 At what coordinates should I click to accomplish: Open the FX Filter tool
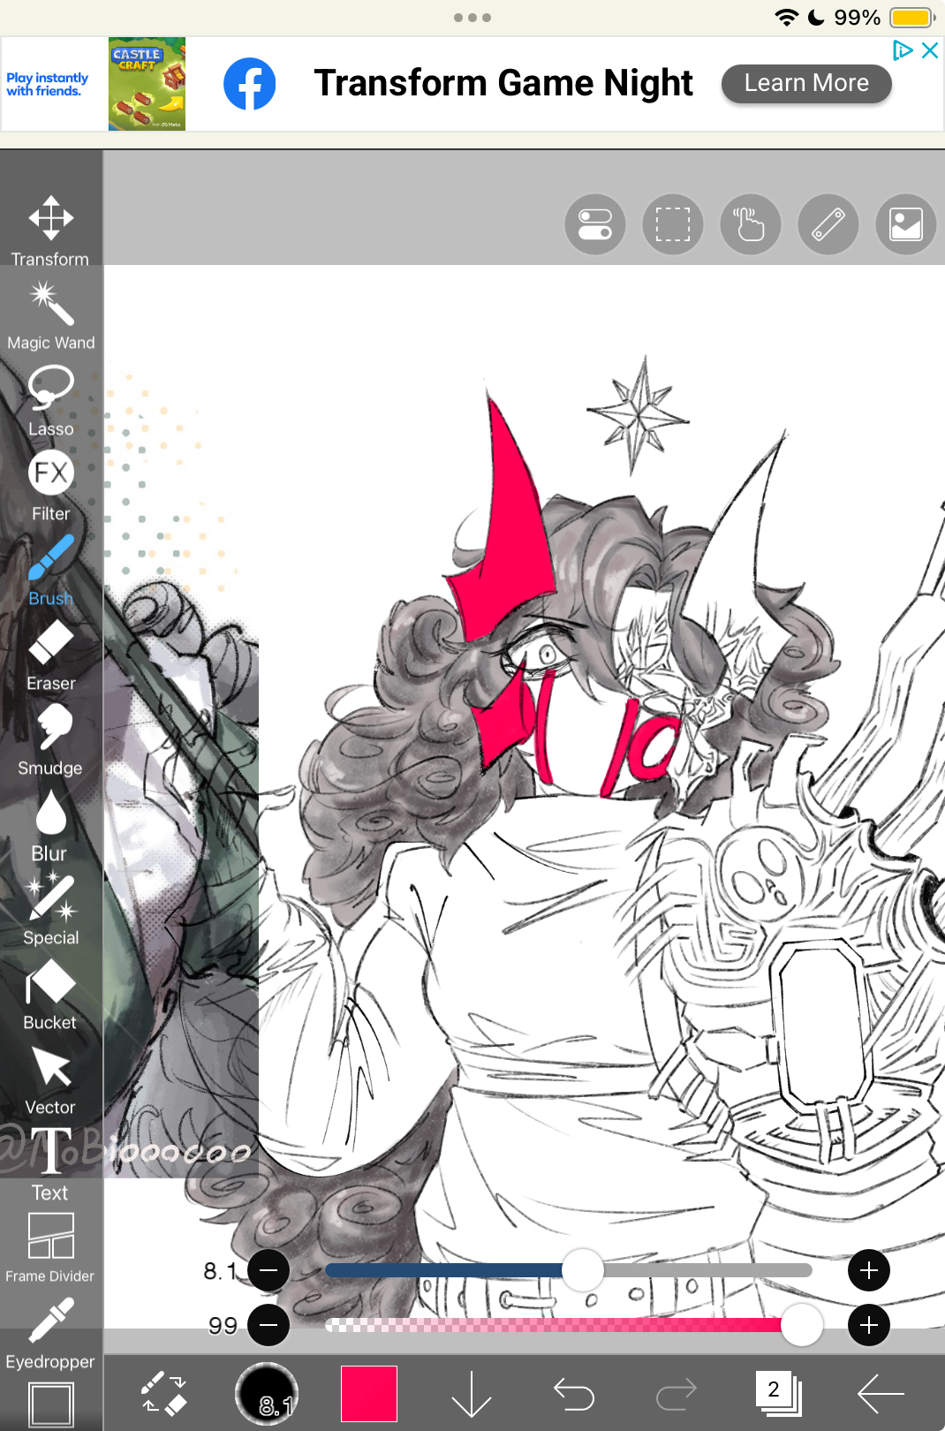click(50, 484)
